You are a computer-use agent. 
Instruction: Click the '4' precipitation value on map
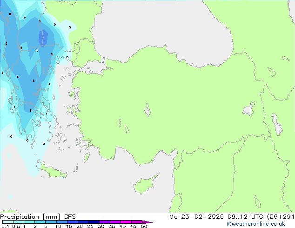coord(21,48)
